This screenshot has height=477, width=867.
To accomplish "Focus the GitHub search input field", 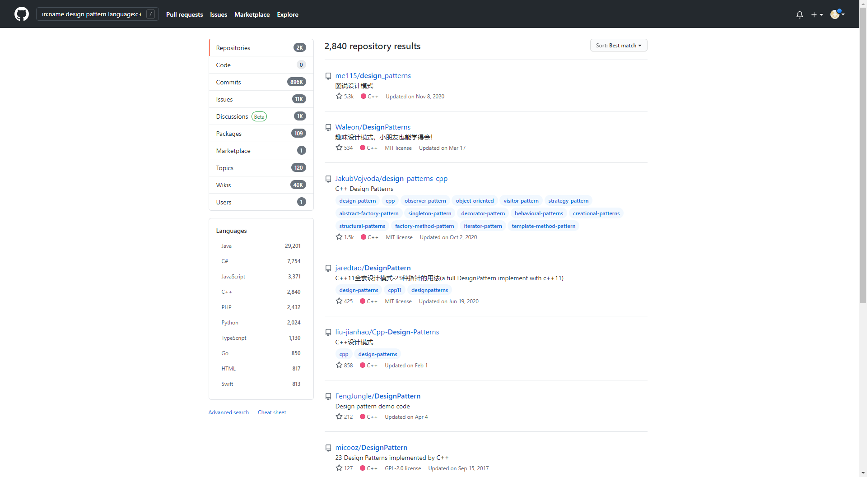I will pos(91,14).
